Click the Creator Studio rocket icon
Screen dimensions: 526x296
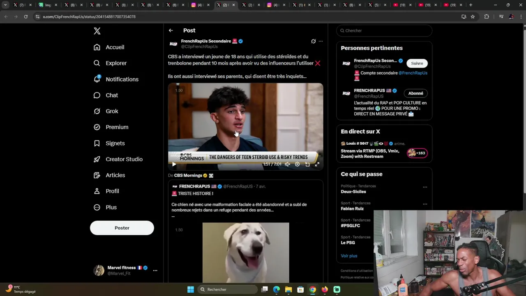[x=97, y=159]
